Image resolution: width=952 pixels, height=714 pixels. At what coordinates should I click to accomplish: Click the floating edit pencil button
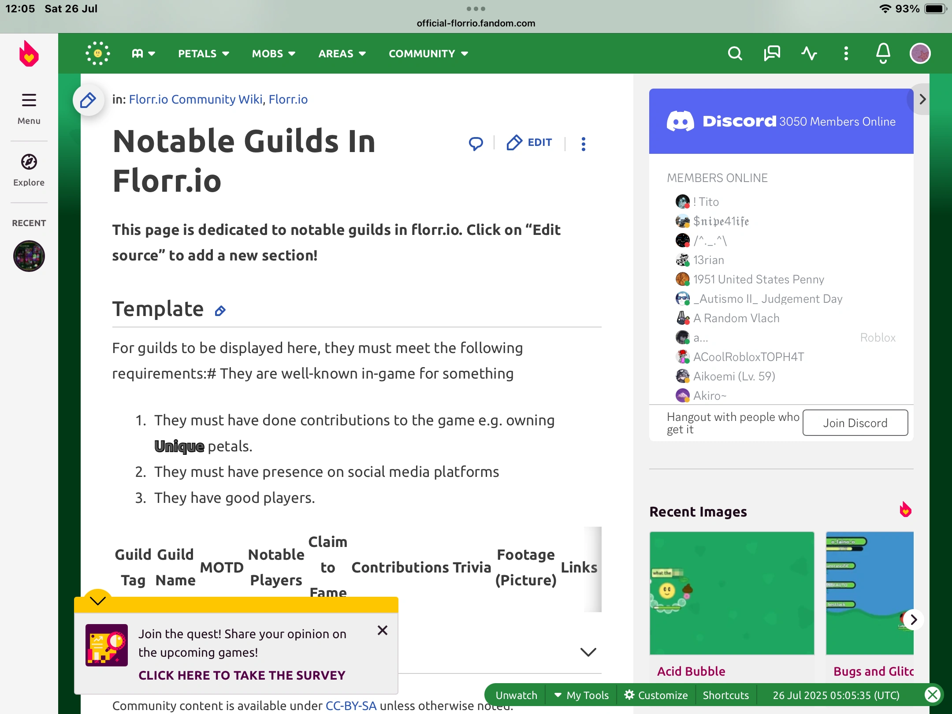(x=88, y=100)
